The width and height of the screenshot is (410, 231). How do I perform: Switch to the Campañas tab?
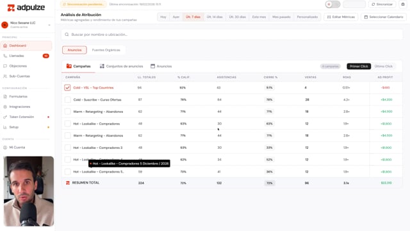78,66
